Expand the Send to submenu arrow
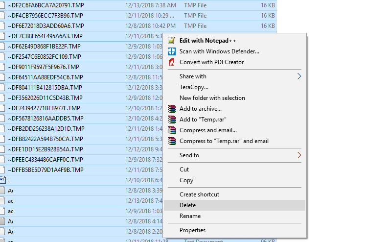Screen dimensions: 366x242 (299, 155)
